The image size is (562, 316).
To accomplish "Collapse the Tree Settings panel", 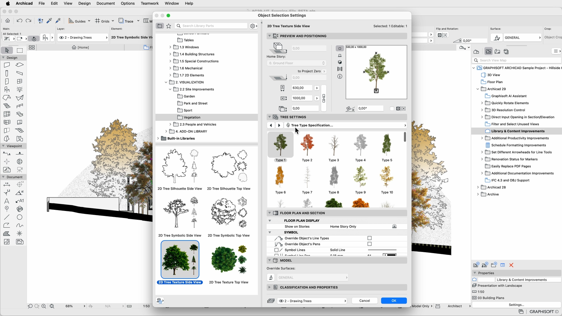I will pos(269,117).
